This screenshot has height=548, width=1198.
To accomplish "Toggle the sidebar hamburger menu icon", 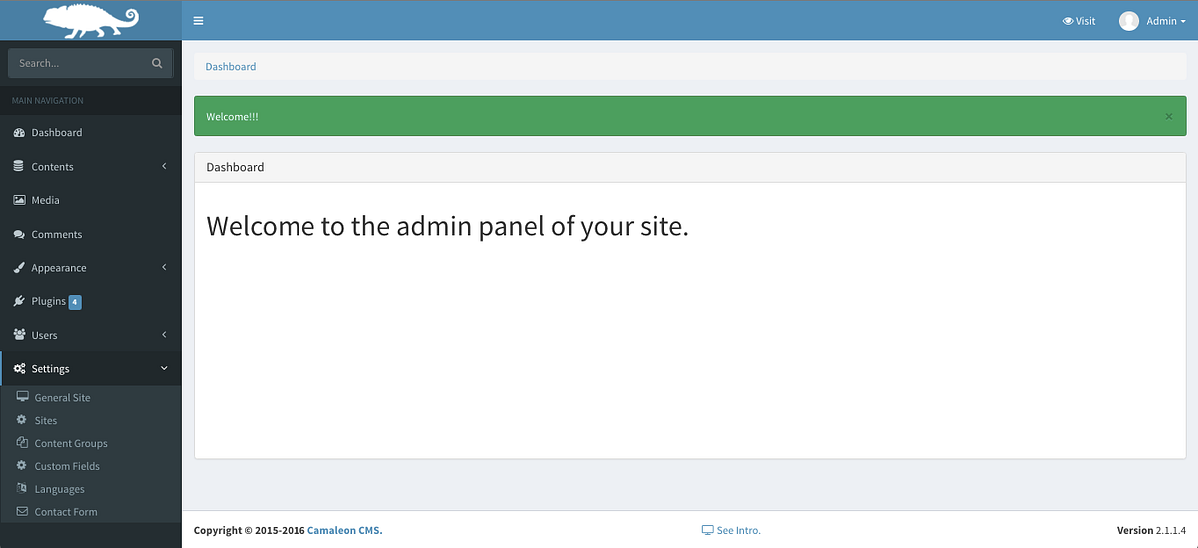I will pyautogui.click(x=199, y=21).
